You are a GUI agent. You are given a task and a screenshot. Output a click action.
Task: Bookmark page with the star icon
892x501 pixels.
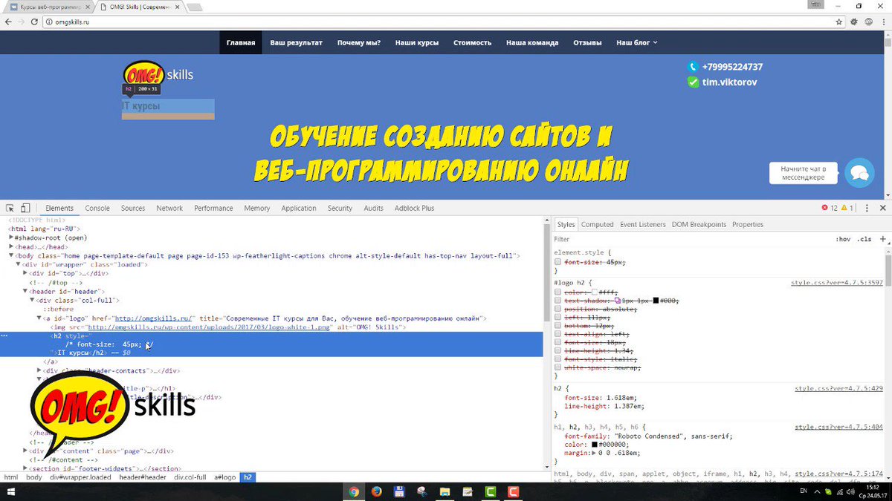click(x=839, y=22)
